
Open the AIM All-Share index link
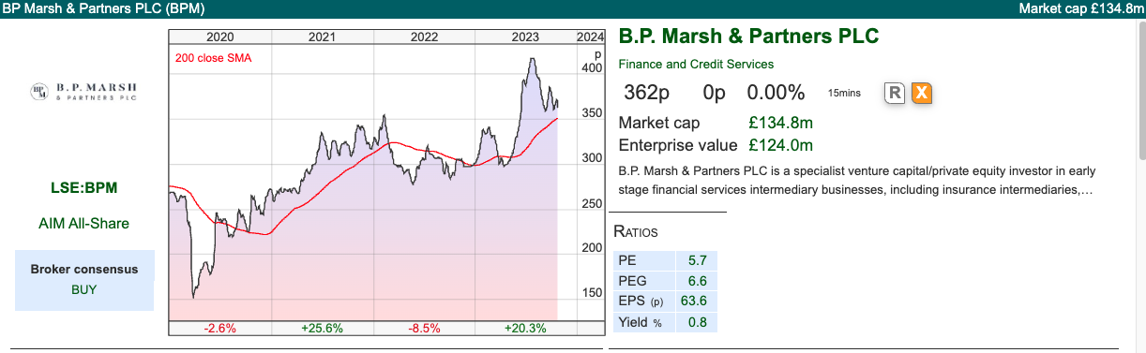click(x=84, y=224)
